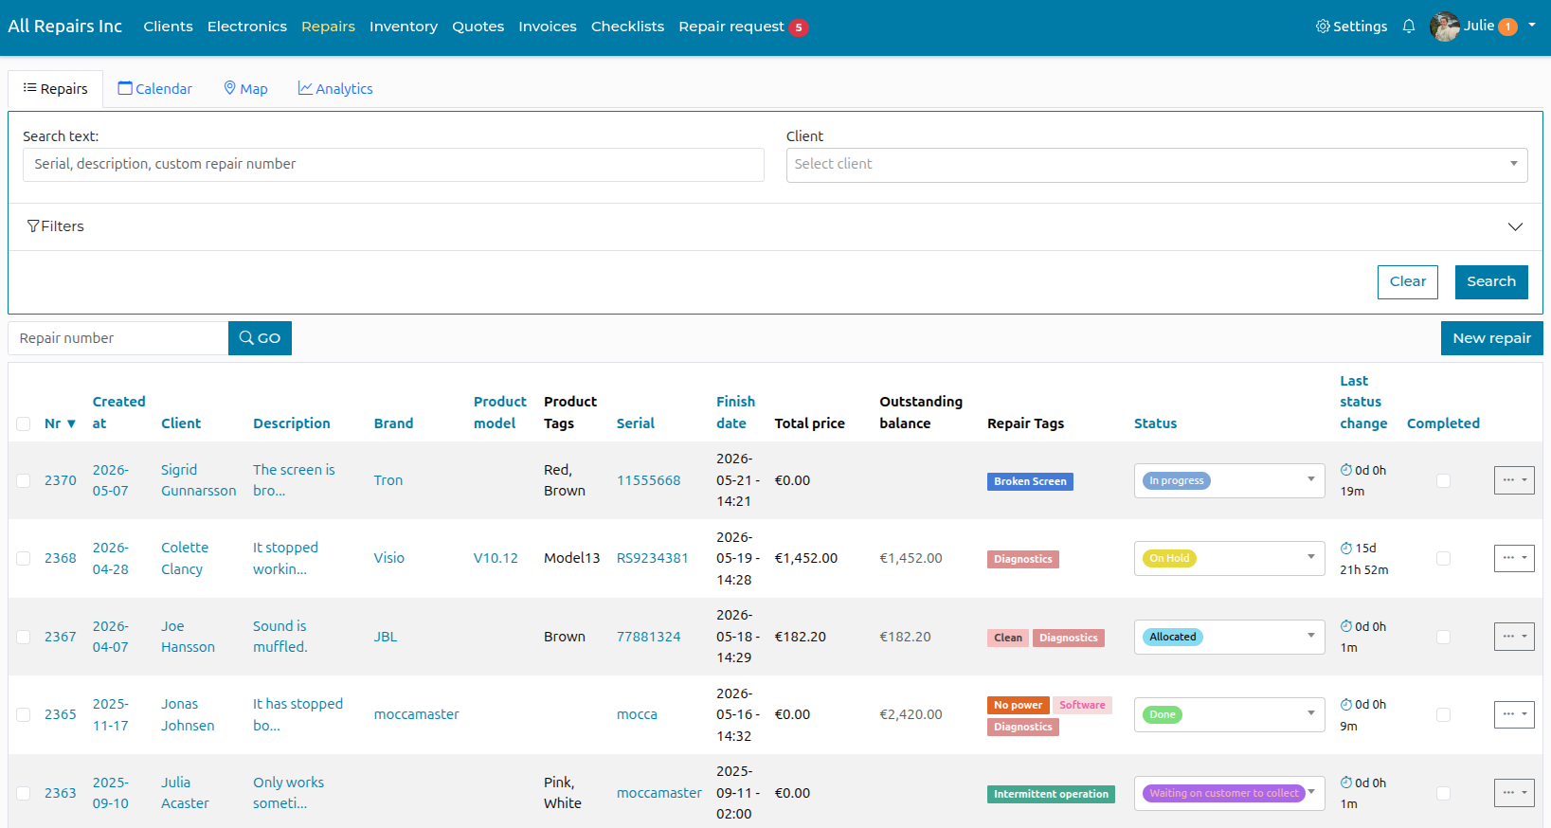The height and width of the screenshot is (828, 1551).
Task: Expand the Filters panel chevron
Action: pyautogui.click(x=1515, y=226)
